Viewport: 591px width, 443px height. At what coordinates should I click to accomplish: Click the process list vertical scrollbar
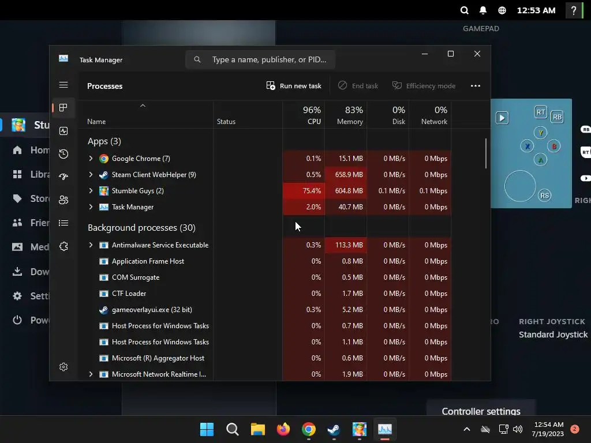(x=486, y=153)
